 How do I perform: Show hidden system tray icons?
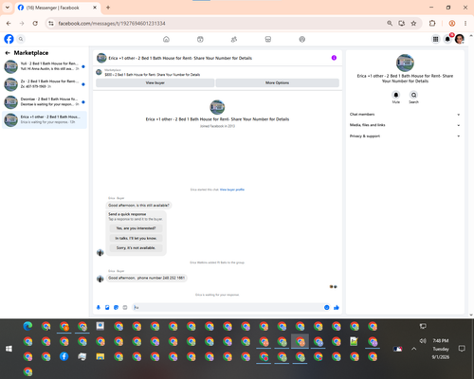(x=414, y=349)
